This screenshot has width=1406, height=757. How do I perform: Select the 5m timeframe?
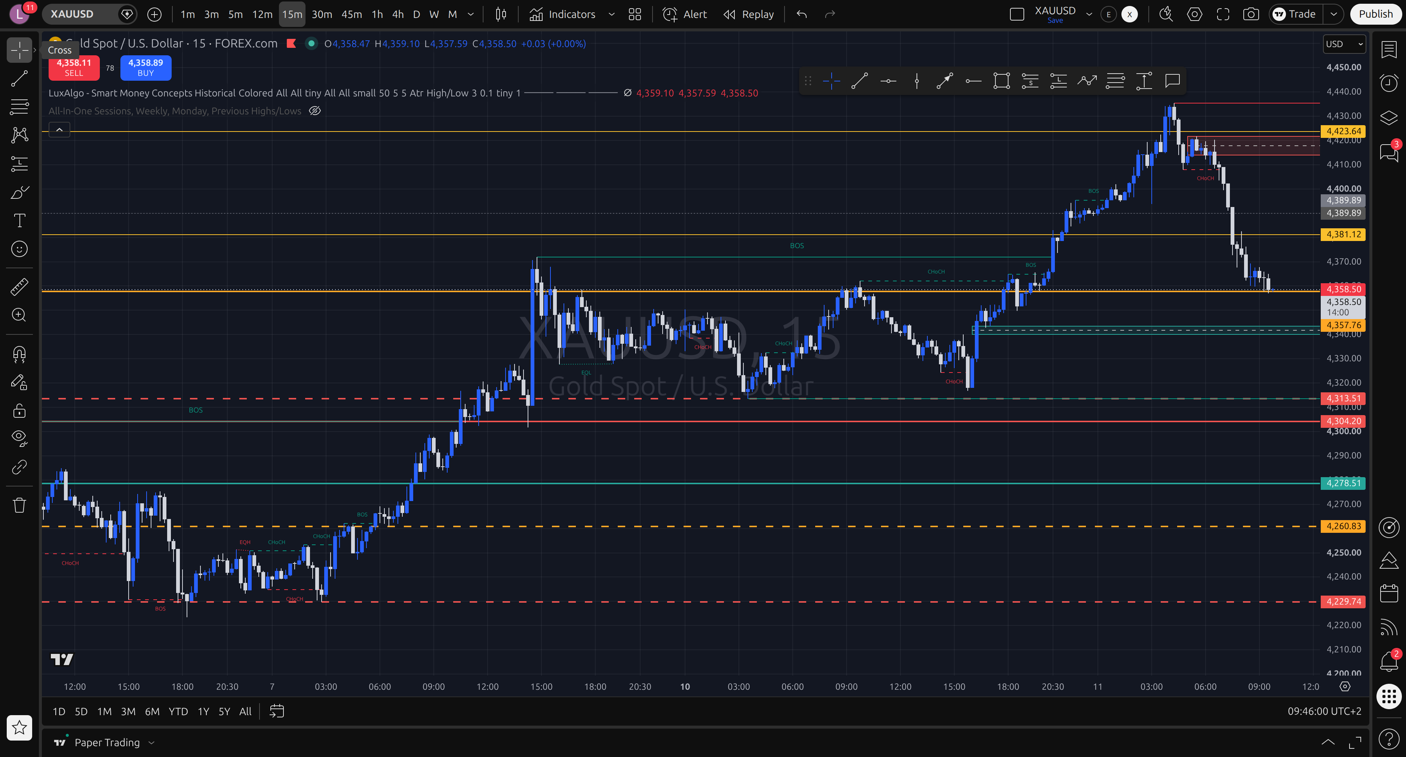[235, 14]
